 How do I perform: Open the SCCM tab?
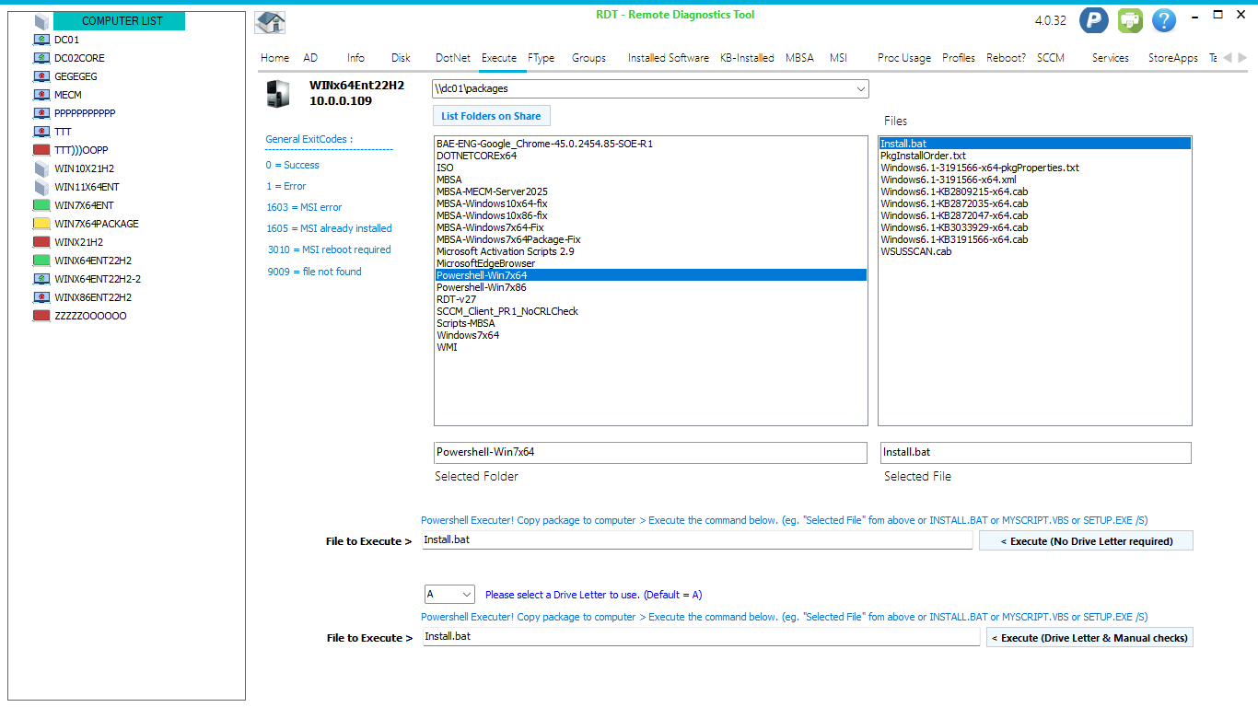pos(1051,57)
